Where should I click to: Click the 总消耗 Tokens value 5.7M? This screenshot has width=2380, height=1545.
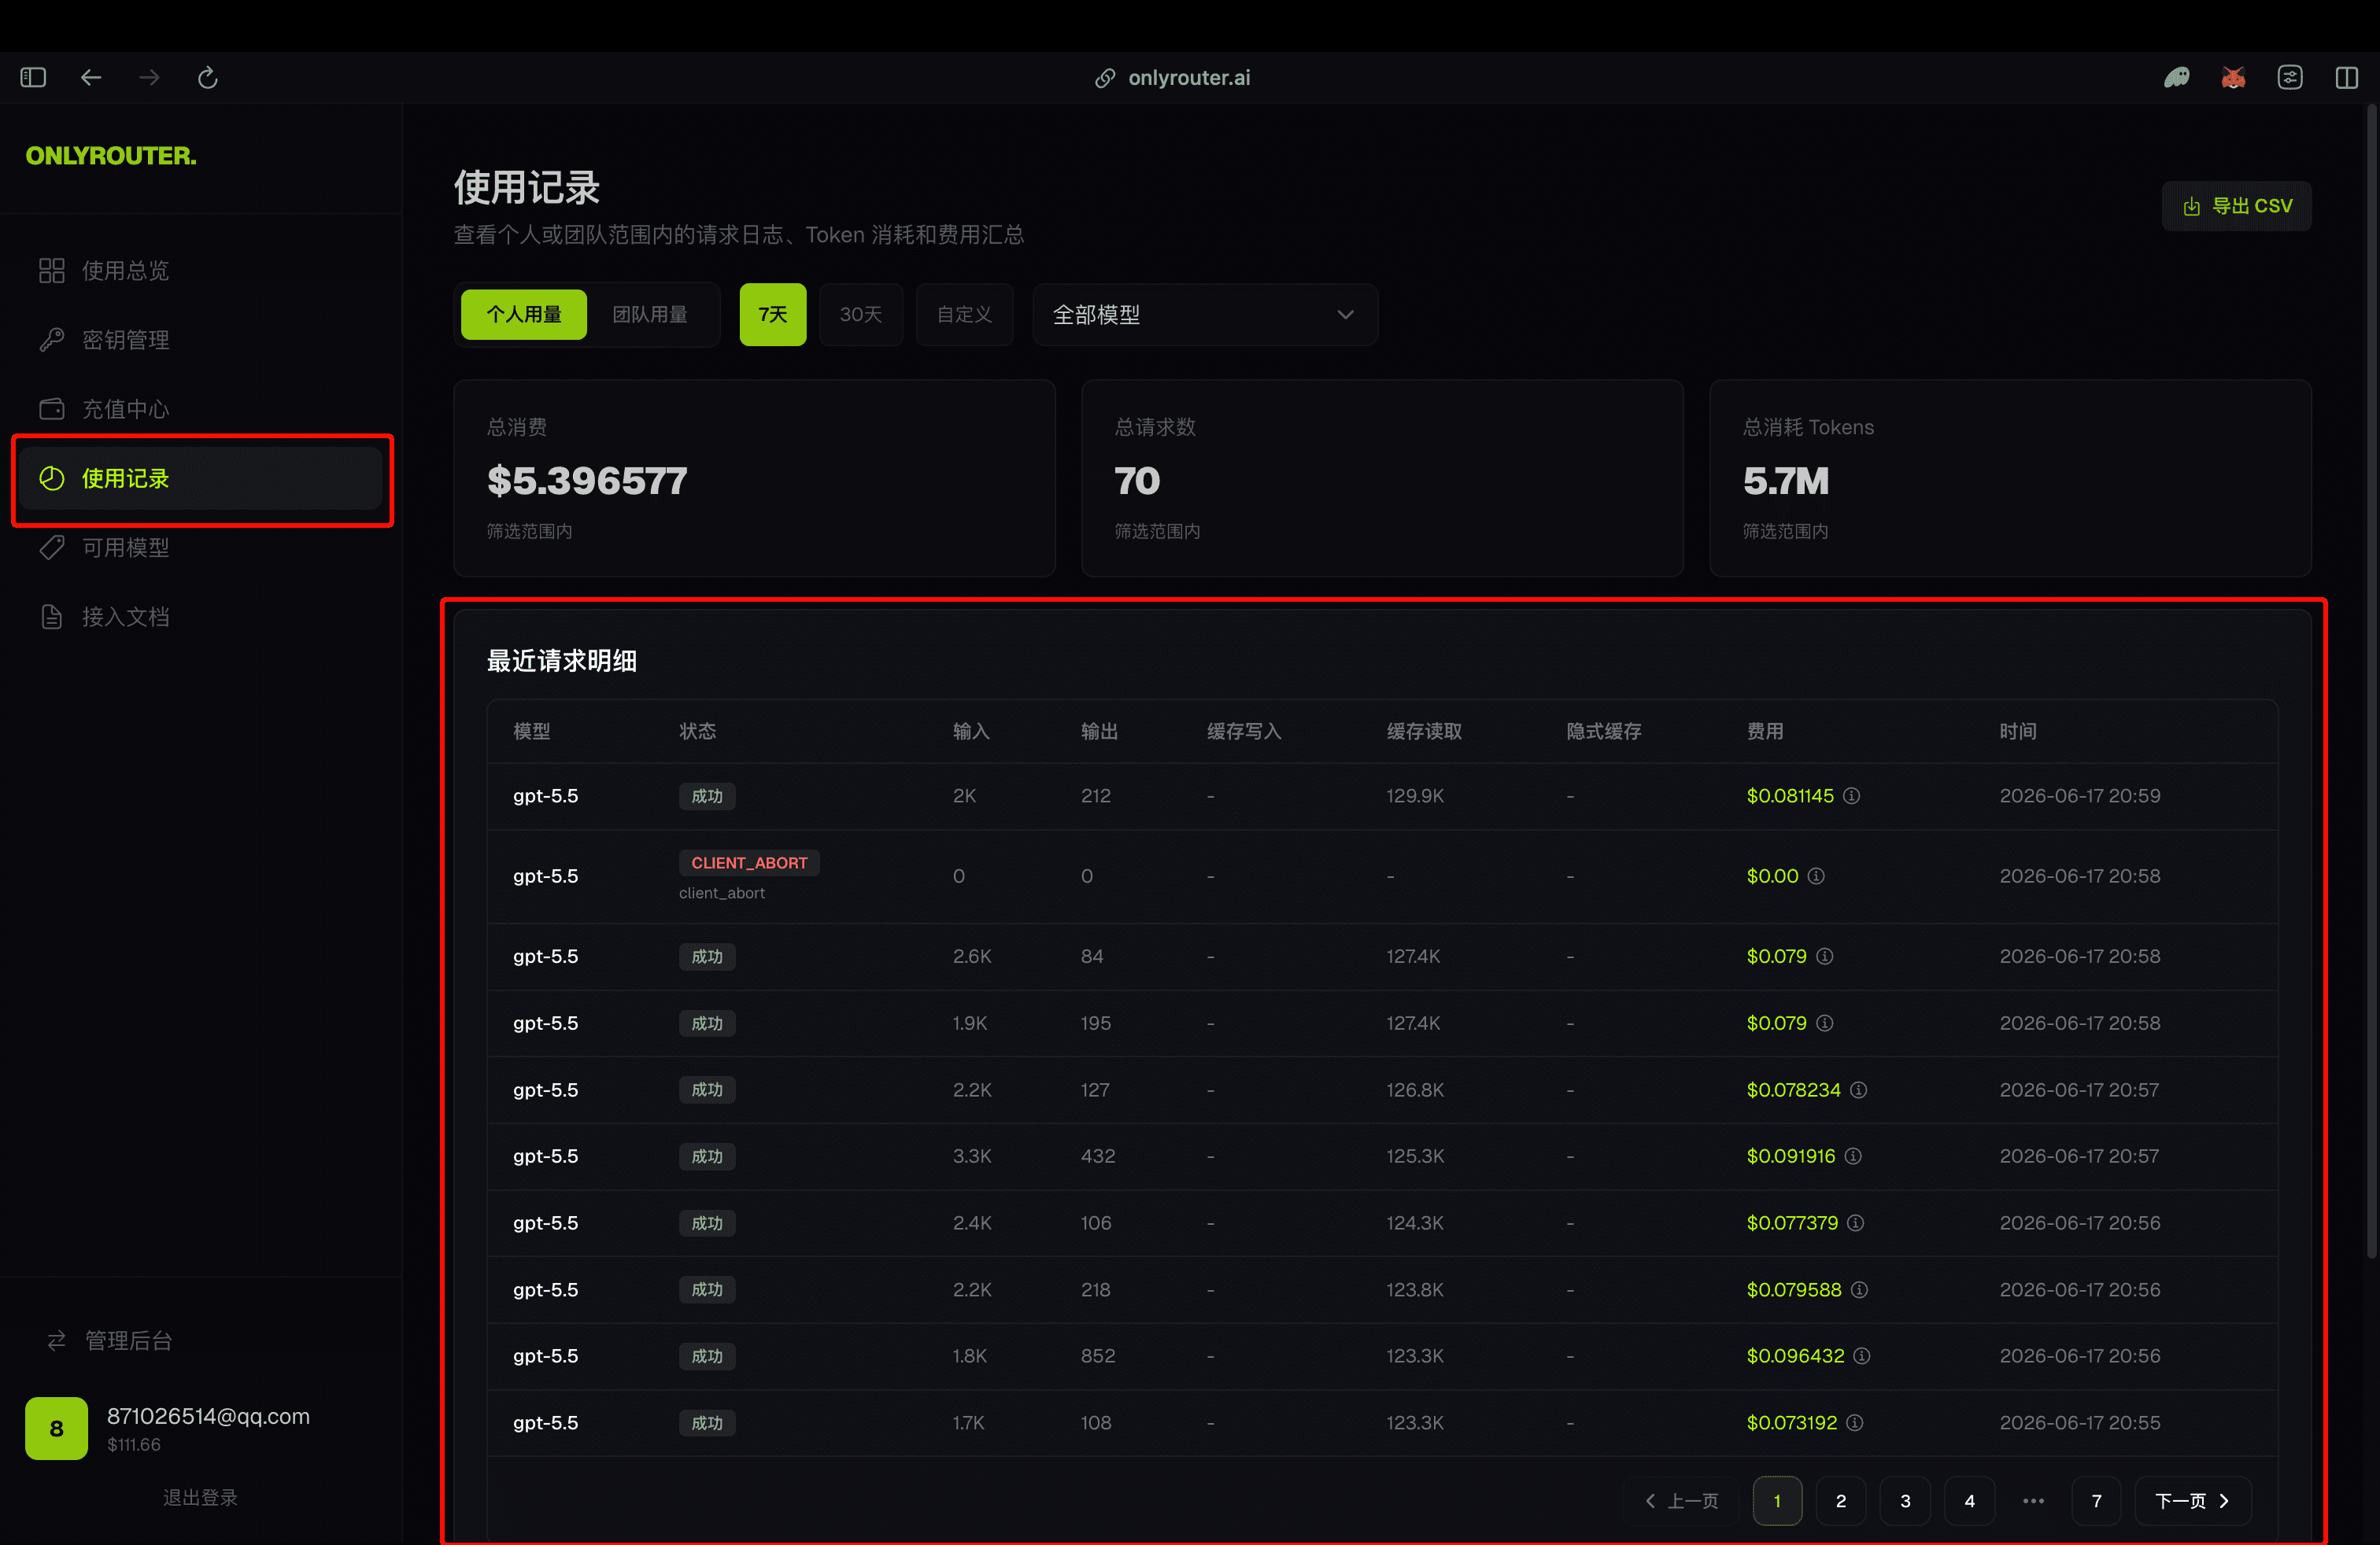[x=1786, y=481]
